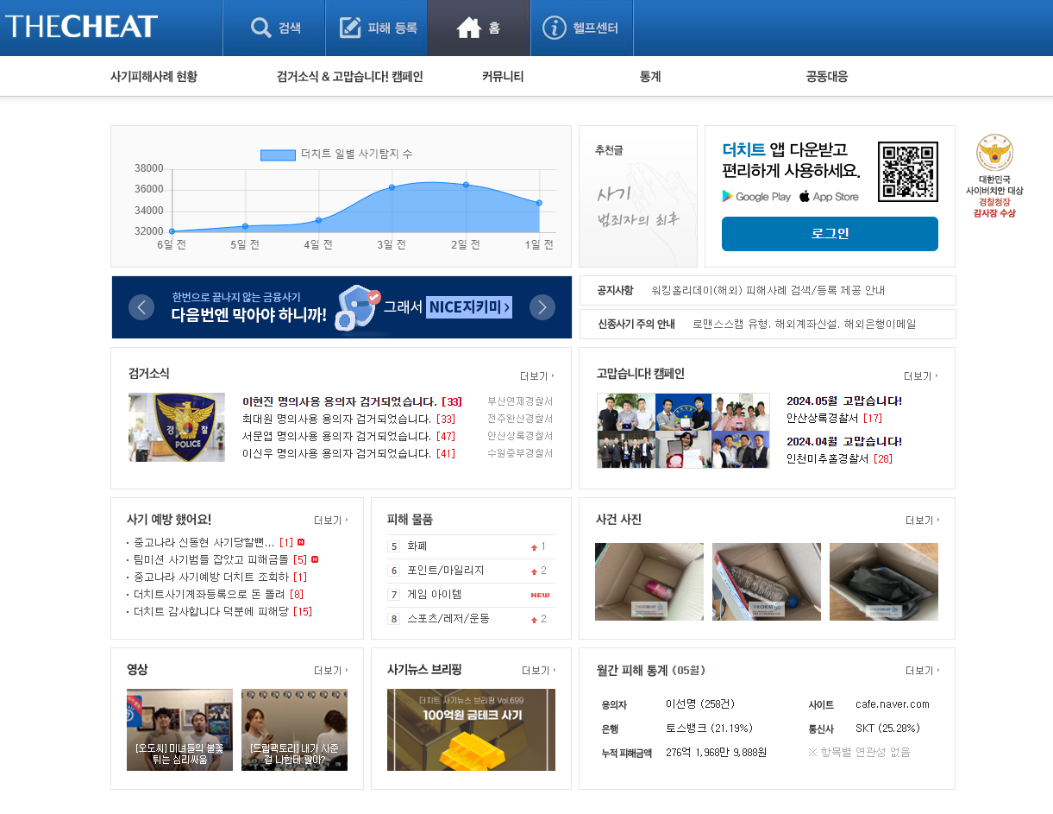
Task: Expand 더보기 in 사건 사진 section
Action: [923, 521]
